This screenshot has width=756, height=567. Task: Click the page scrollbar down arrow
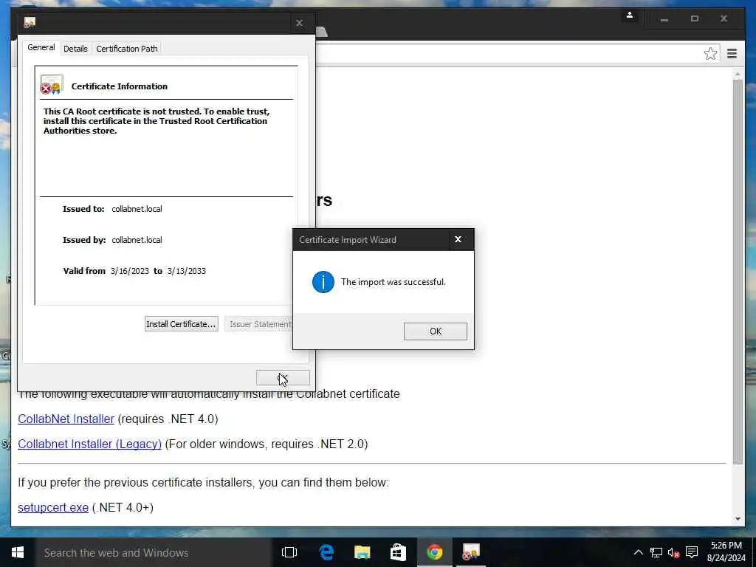coord(738,519)
